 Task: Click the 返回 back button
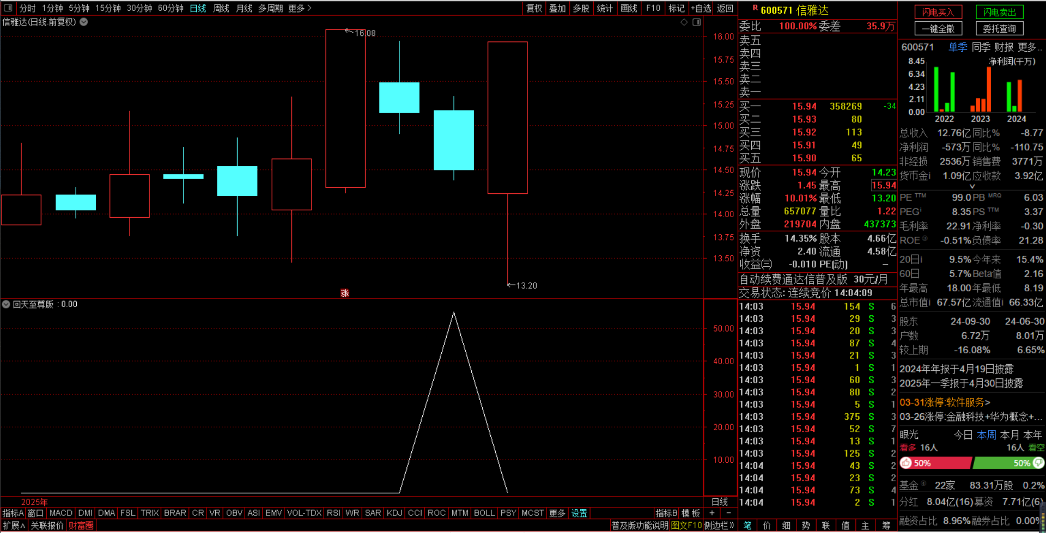point(725,8)
